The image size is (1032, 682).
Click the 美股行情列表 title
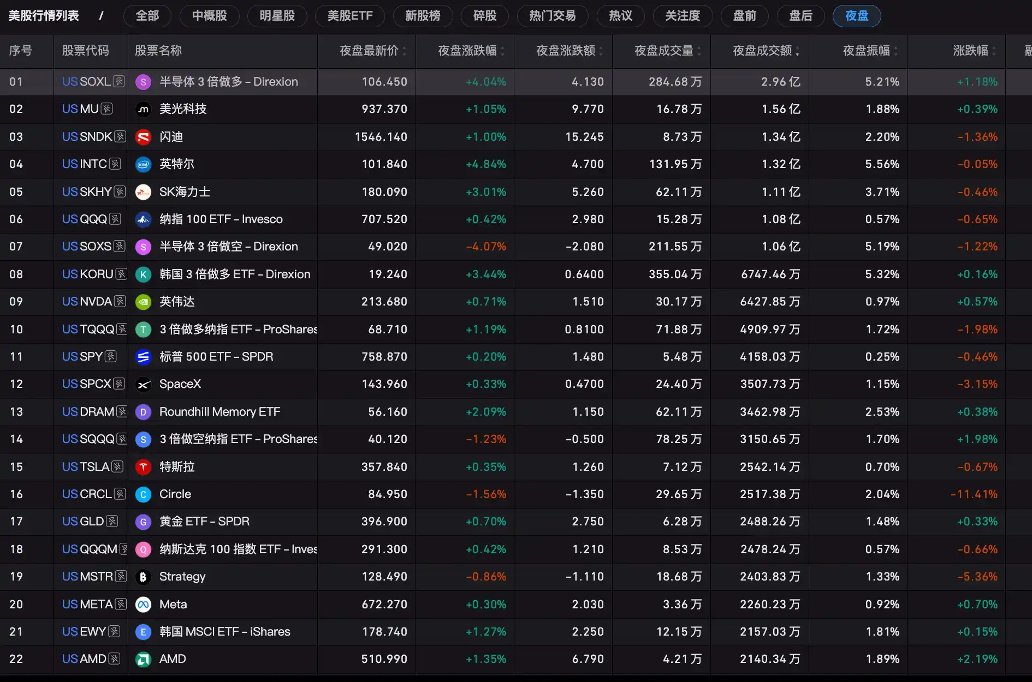[44, 16]
